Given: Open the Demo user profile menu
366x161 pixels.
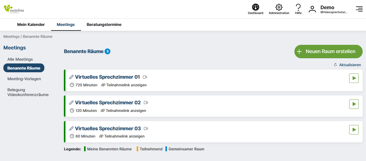Looking at the screenshot, I should click(x=328, y=9).
